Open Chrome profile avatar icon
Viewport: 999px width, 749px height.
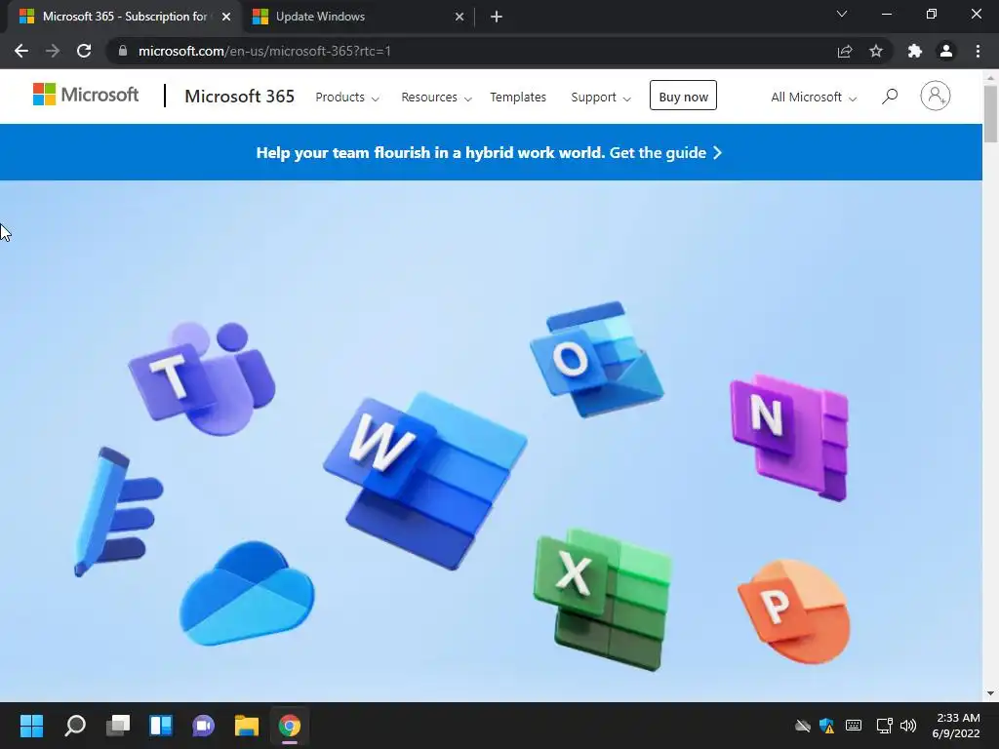coord(946,51)
